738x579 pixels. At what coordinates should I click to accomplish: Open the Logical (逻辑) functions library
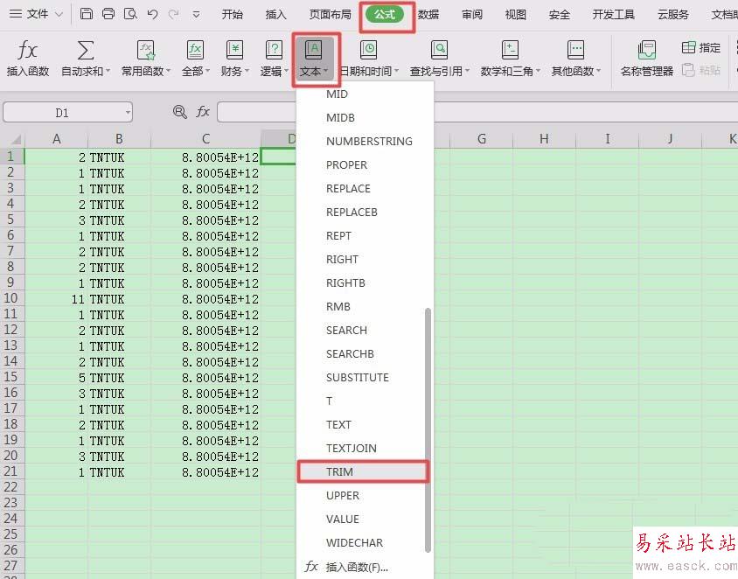[274, 50]
